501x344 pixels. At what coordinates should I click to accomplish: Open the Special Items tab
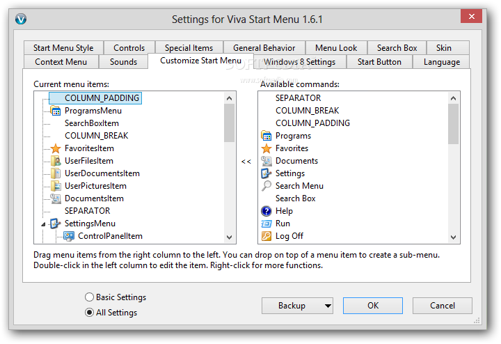coord(189,47)
